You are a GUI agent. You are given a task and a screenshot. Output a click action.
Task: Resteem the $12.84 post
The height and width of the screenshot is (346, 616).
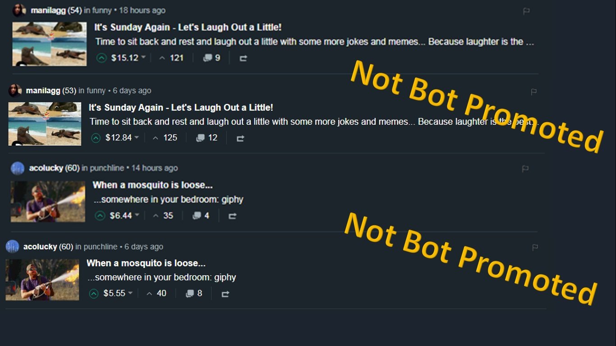point(240,138)
